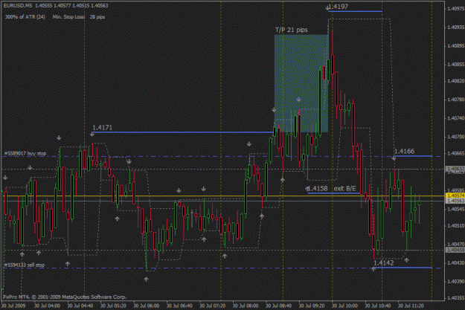Click '30 Jul 07:20' on the time axis
Image resolution: width=465 pixels, height=310 pixels.
pos(212,306)
